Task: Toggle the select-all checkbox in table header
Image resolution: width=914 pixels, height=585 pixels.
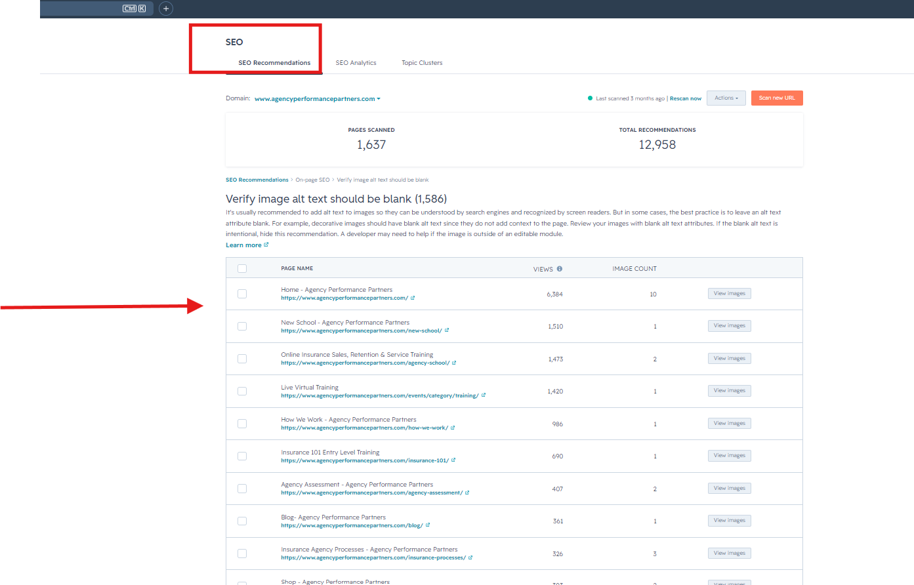Action: point(242,268)
